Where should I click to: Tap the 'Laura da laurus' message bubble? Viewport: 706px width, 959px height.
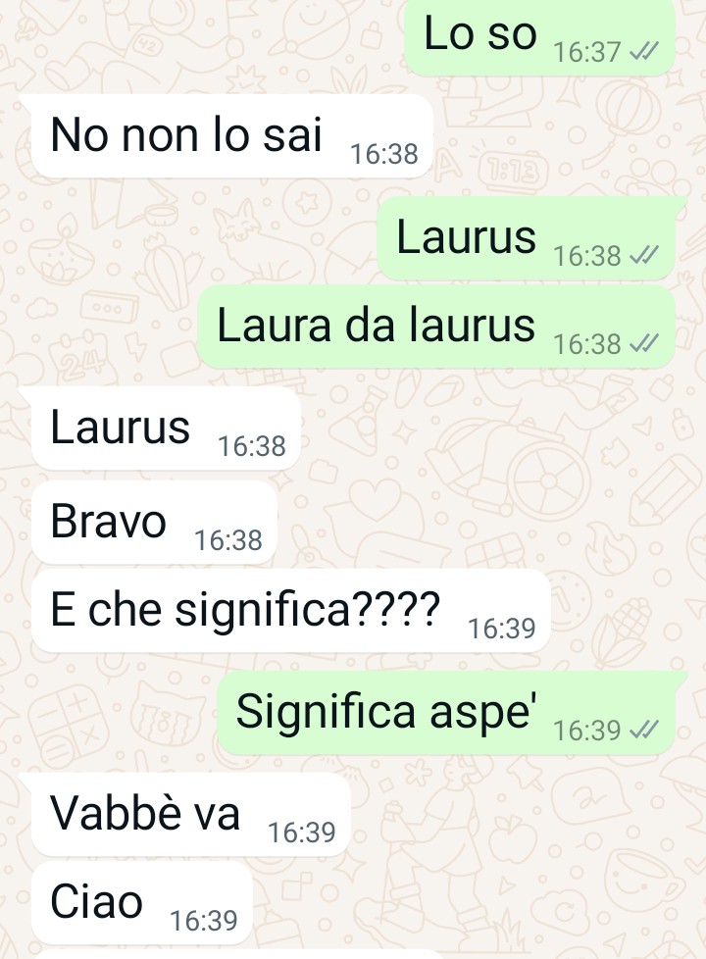tap(436, 327)
